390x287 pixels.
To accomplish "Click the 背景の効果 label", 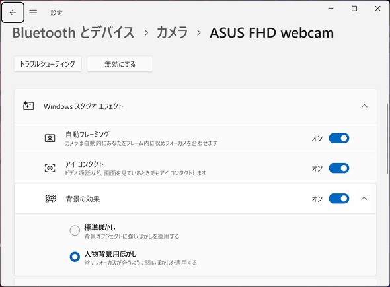I will click(x=83, y=199).
